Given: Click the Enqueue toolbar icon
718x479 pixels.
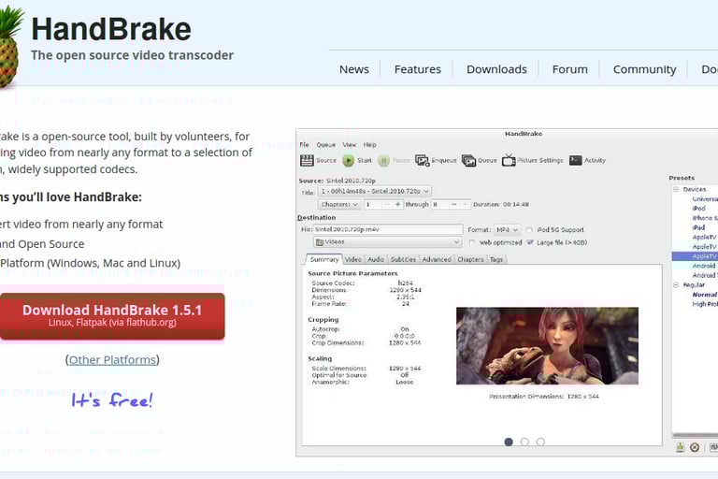Looking at the screenshot, I should click(x=423, y=160).
